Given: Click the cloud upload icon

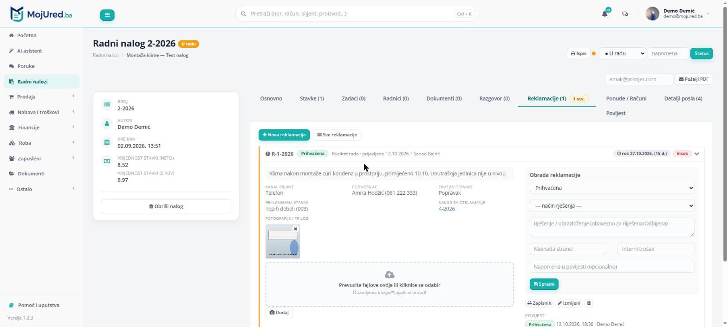Looking at the screenshot, I should pyautogui.click(x=390, y=275).
